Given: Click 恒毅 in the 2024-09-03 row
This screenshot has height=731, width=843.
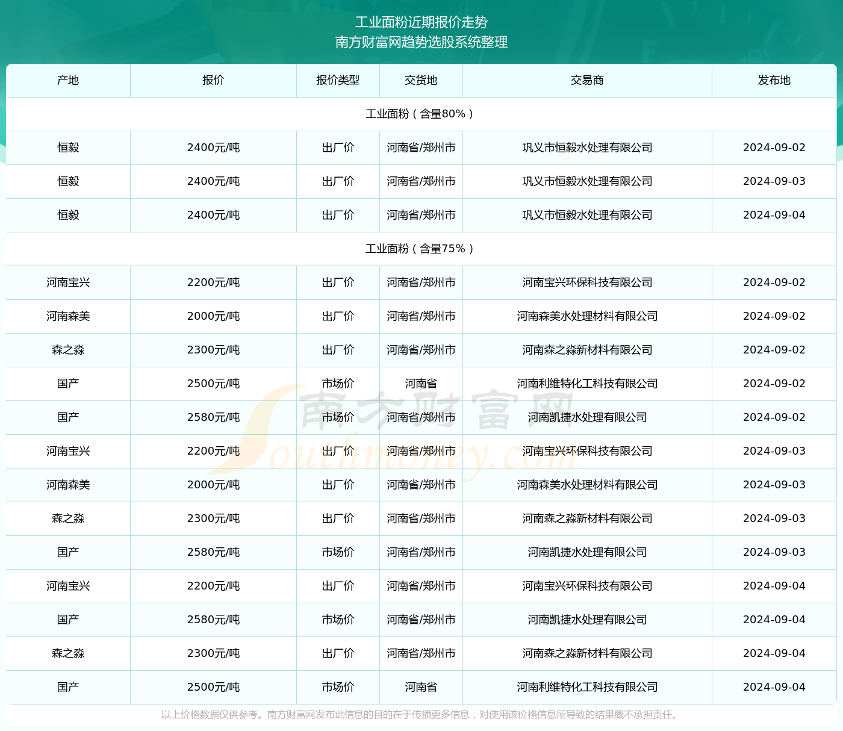Looking at the screenshot, I should [x=68, y=181].
